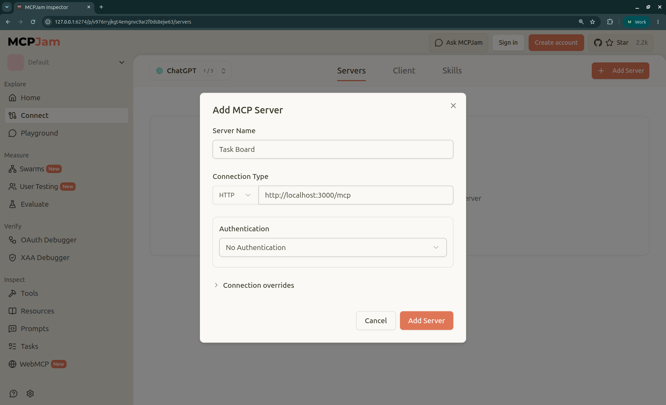Click the MCPJam Inspector browser tab
Screen dimensions: 666x405
point(53,7)
